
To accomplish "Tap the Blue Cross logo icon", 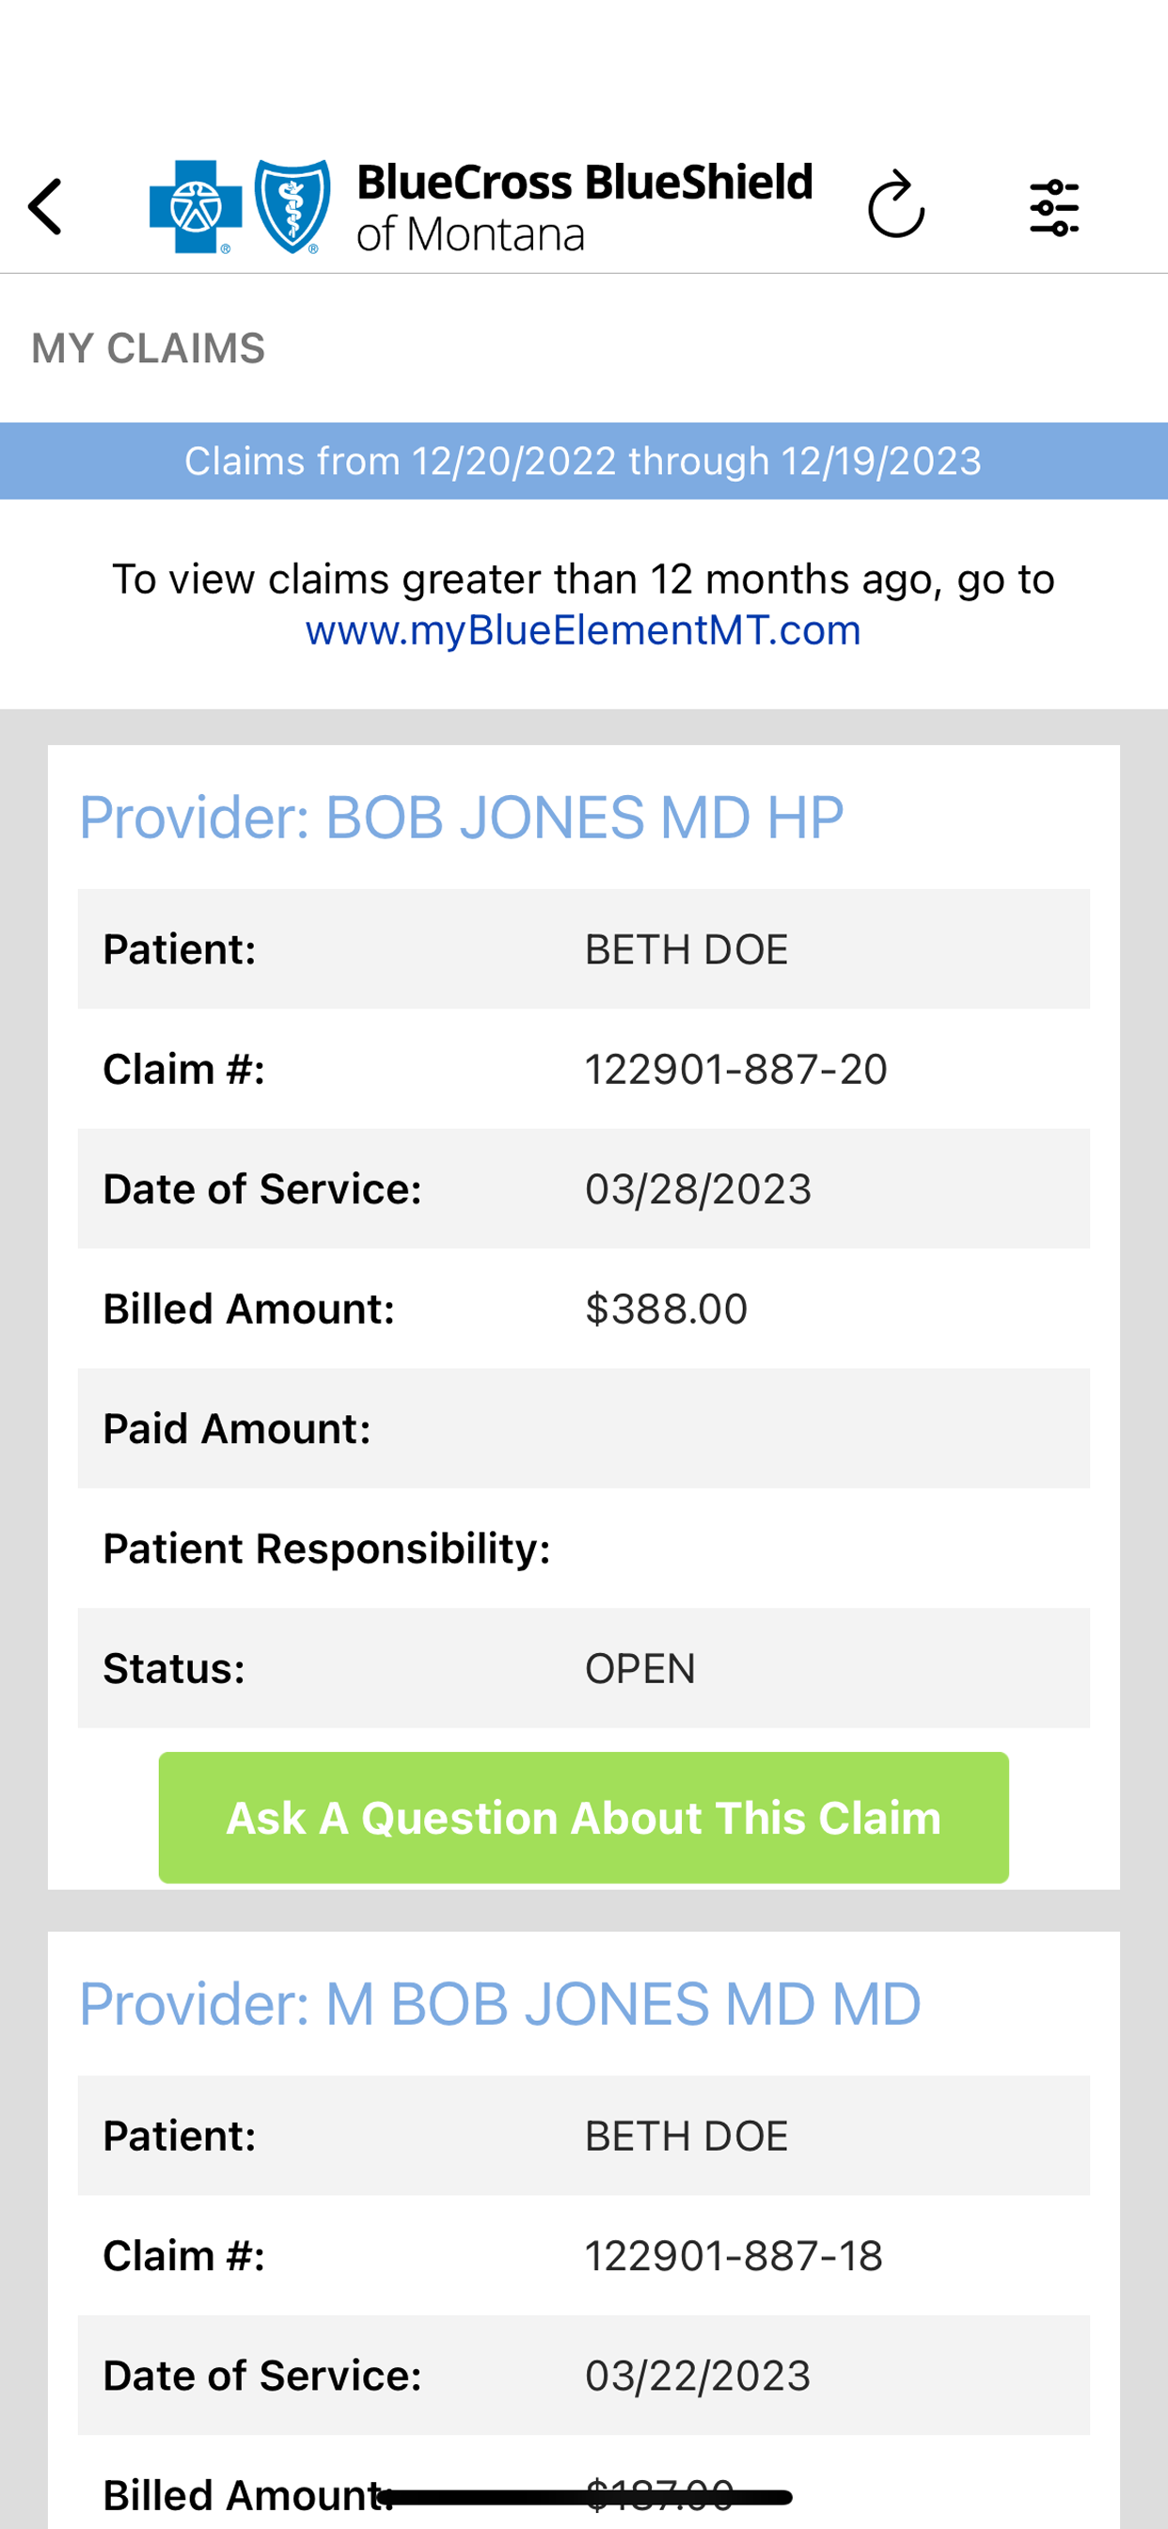I will click(x=196, y=207).
